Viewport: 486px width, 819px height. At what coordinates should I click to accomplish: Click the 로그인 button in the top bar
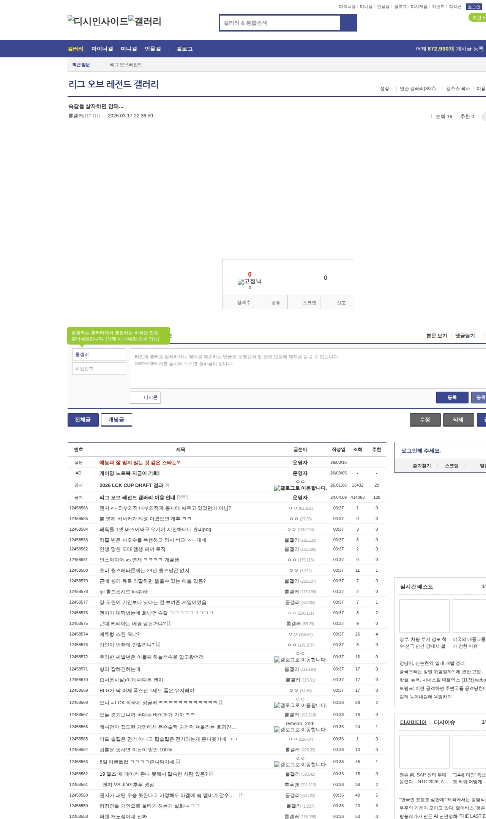pos(474,7)
